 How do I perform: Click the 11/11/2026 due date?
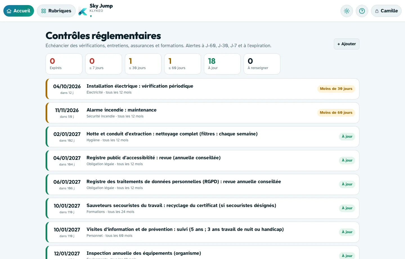pos(67,110)
